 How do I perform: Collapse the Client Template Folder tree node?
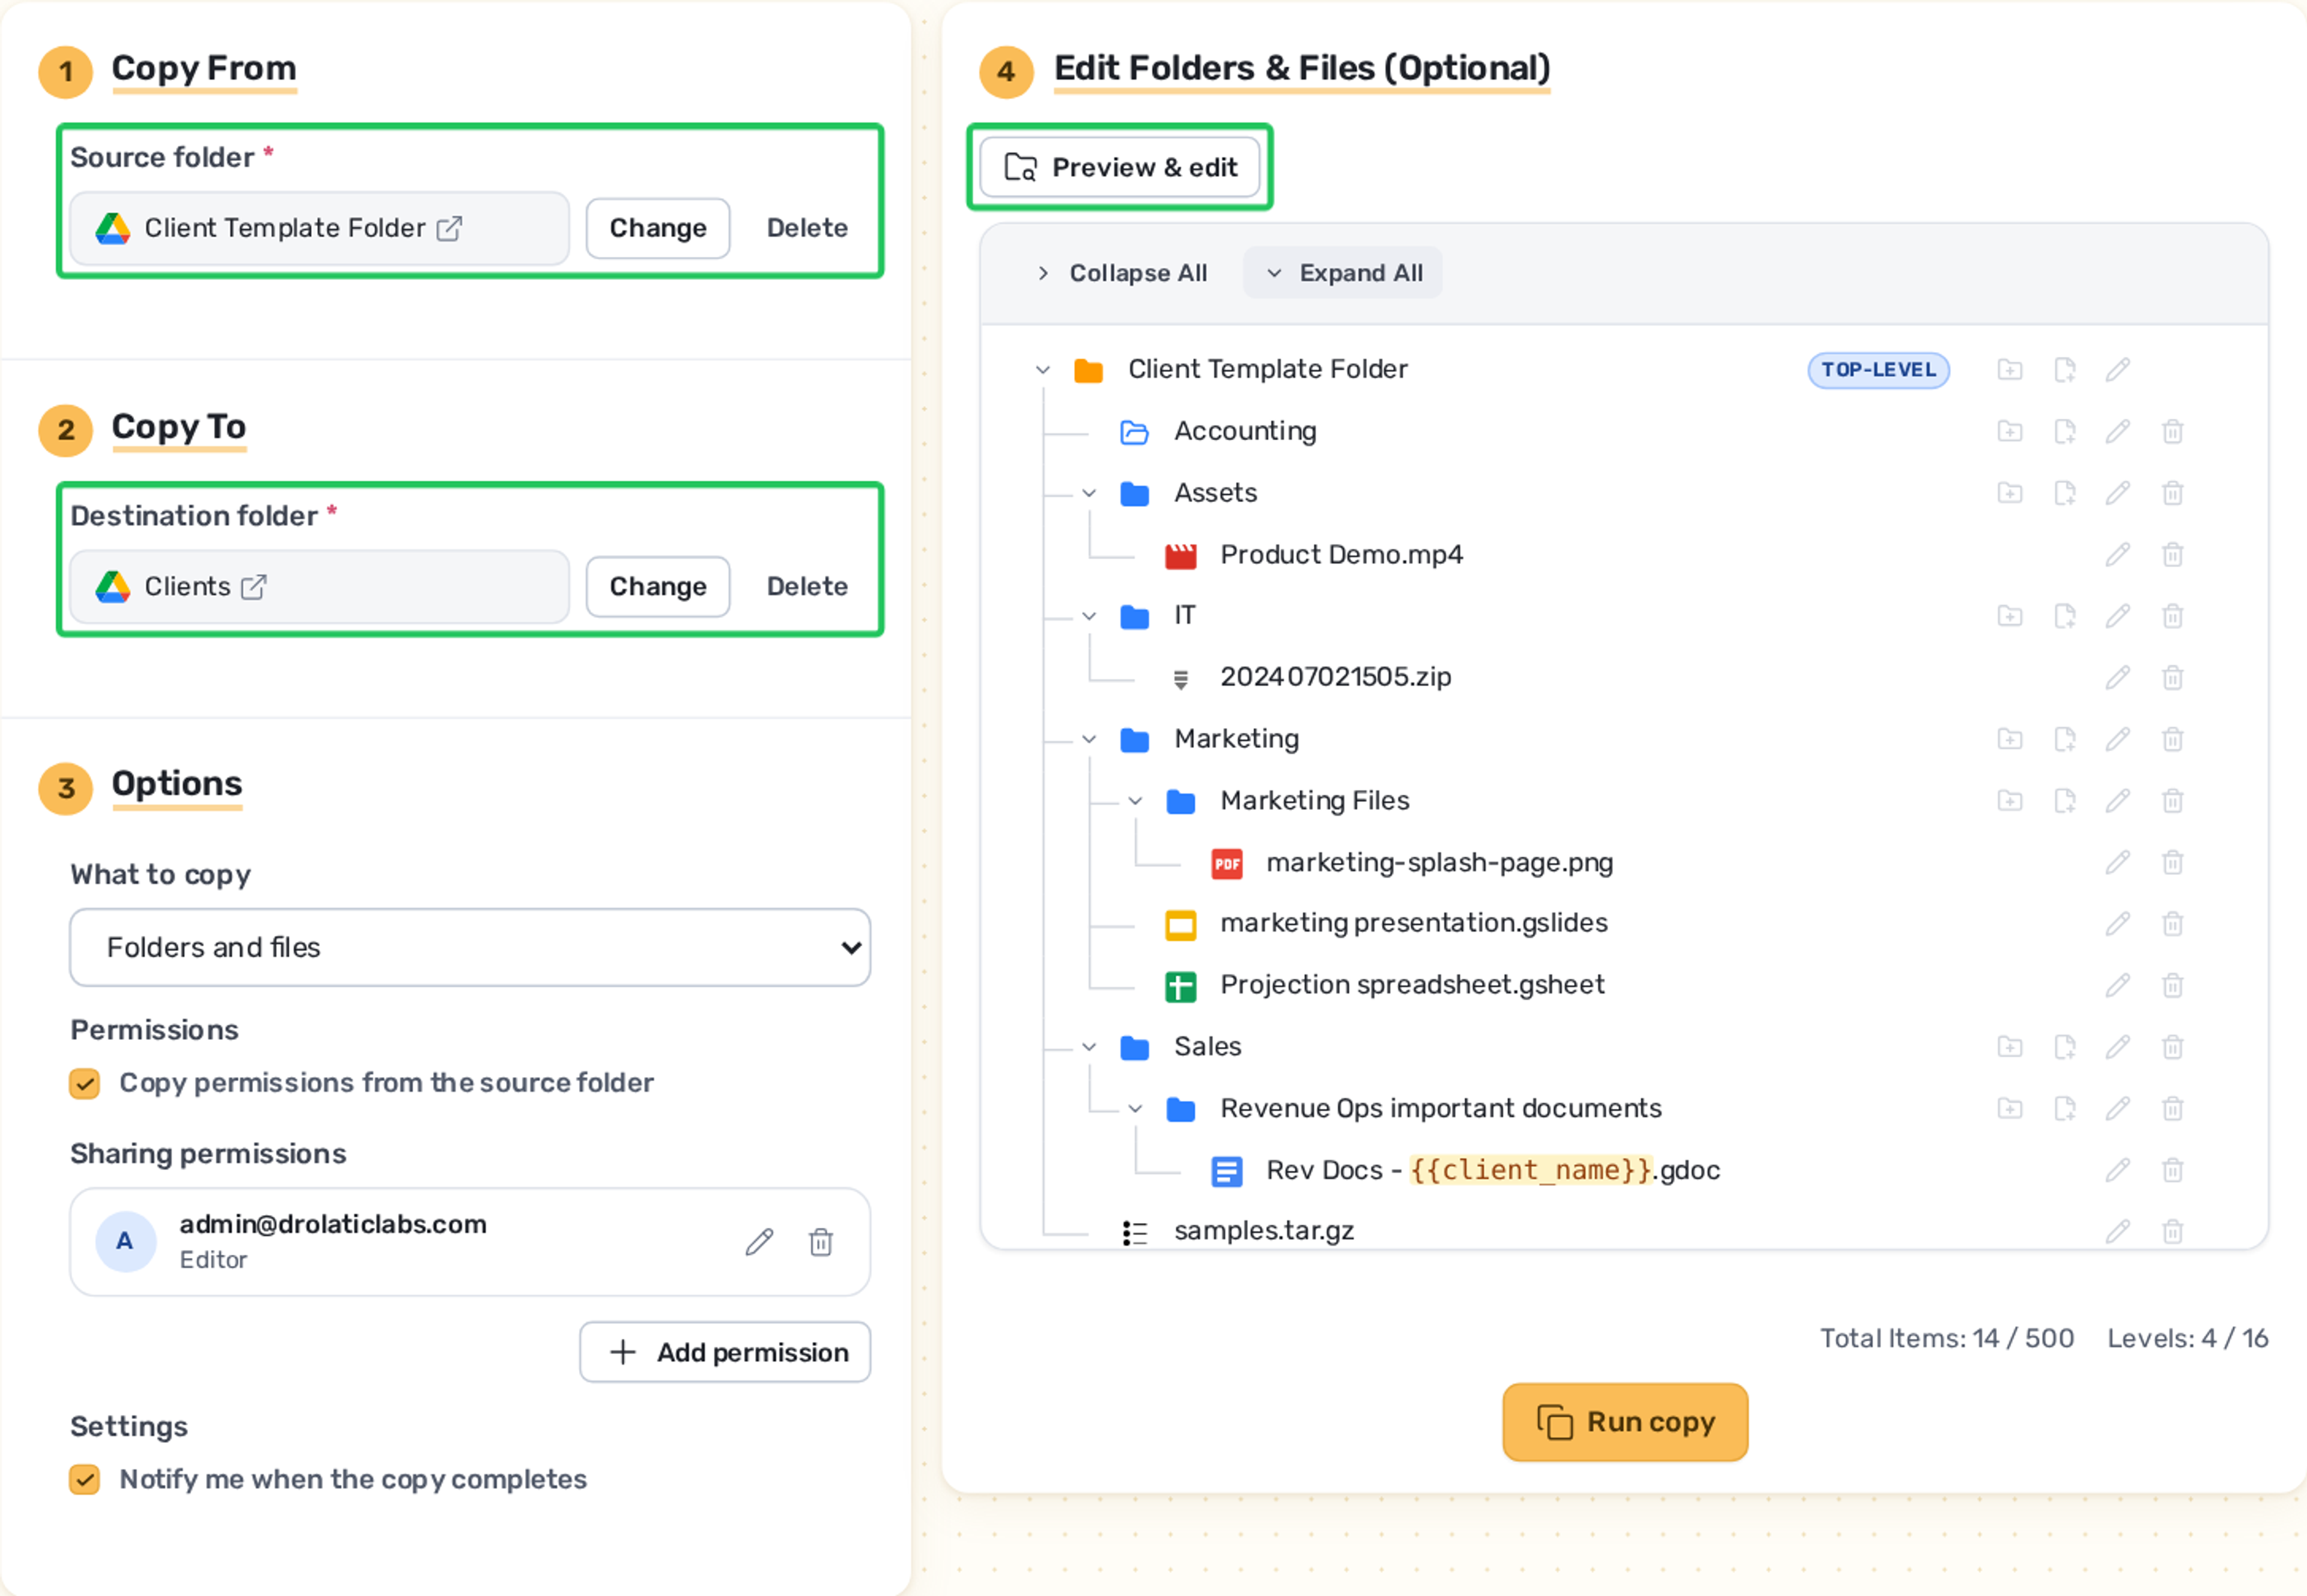pos(1043,370)
